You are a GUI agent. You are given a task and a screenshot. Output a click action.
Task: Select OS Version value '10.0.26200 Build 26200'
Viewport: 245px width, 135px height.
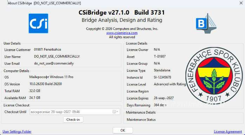[x=46, y=84]
